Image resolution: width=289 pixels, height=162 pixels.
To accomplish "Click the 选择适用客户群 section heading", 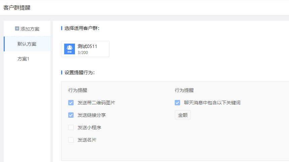I will tap(82, 28).
